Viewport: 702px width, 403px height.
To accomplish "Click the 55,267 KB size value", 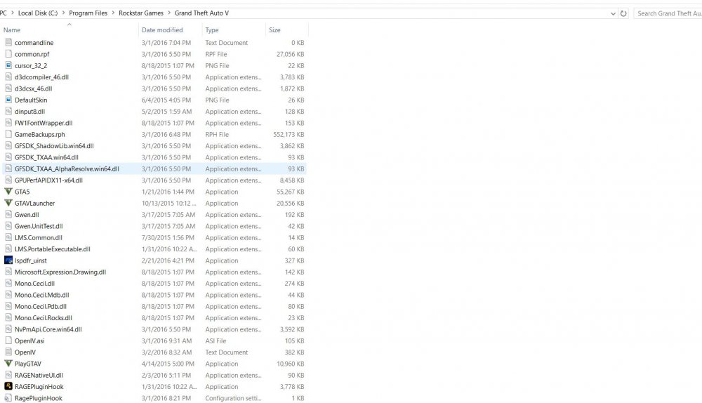I will point(291,192).
